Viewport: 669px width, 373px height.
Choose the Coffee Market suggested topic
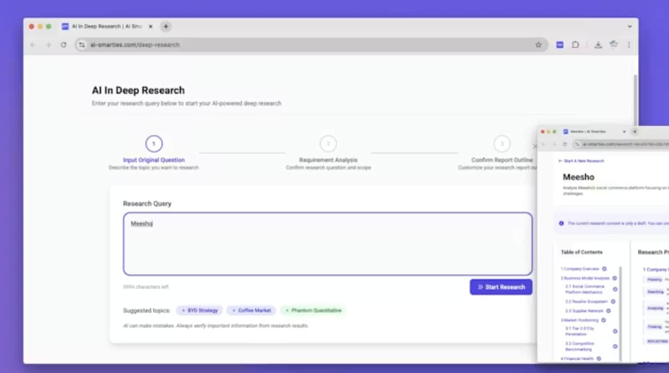pyautogui.click(x=251, y=310)
